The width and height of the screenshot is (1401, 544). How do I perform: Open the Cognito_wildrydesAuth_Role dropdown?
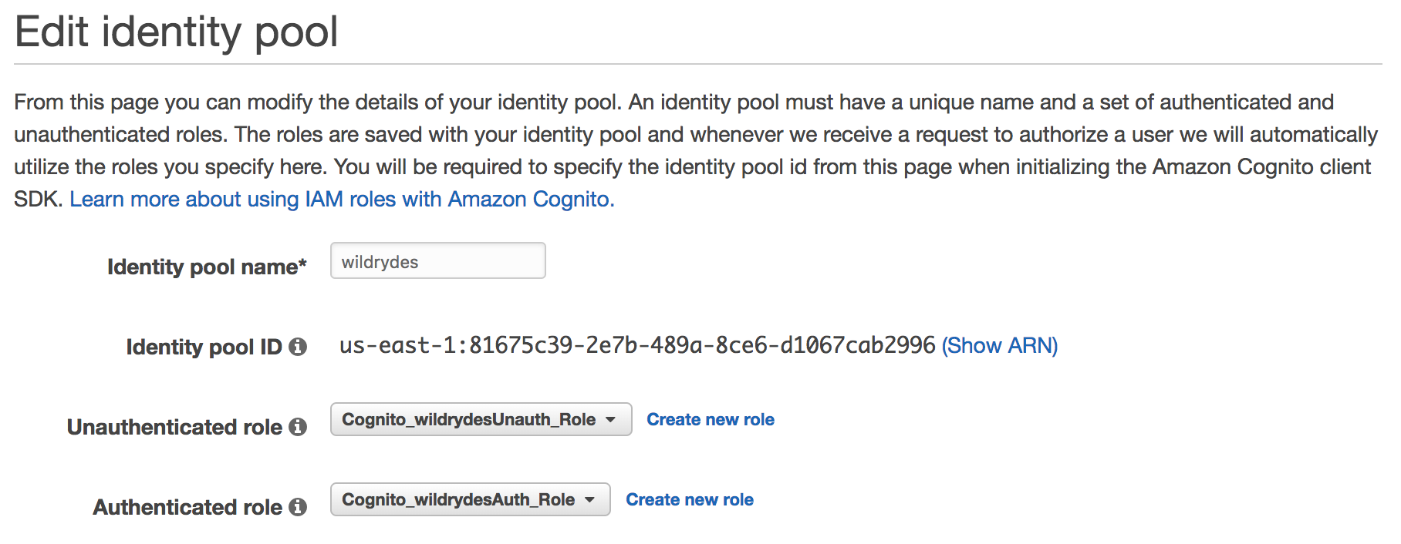[x=470, y=499]
